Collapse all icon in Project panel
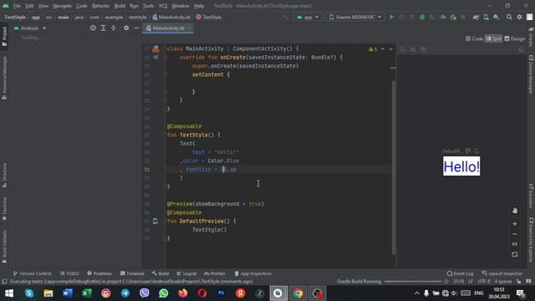535x301 pixels. (114, 28)
